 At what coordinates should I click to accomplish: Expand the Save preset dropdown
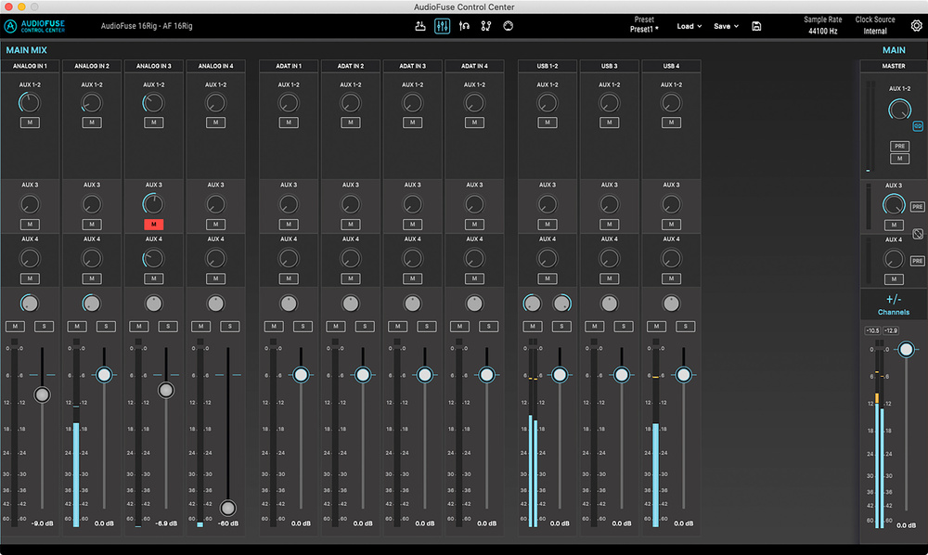(726, 26)
